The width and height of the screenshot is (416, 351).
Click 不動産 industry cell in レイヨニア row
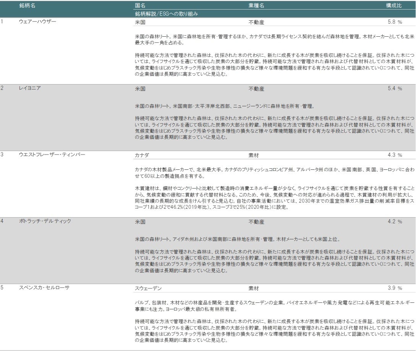[256, 89]
